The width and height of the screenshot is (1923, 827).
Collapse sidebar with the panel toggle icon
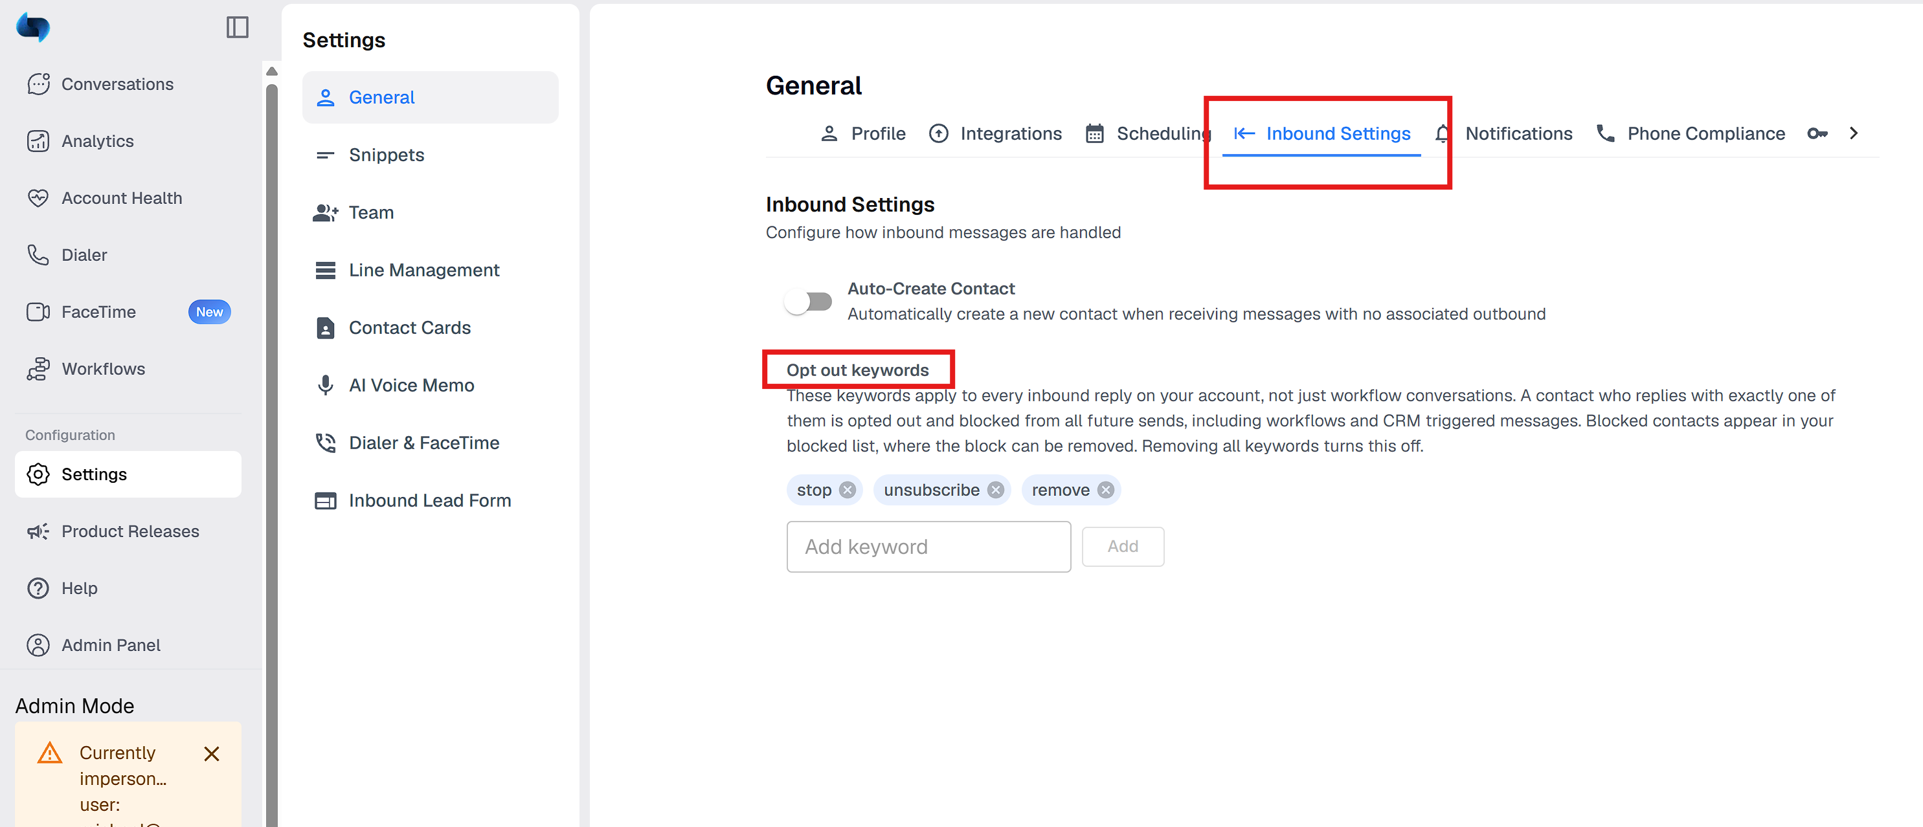238,28
